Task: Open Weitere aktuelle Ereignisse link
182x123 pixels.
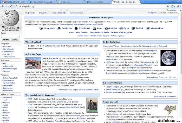Action: pyautogui.click(x=157, y=77)
